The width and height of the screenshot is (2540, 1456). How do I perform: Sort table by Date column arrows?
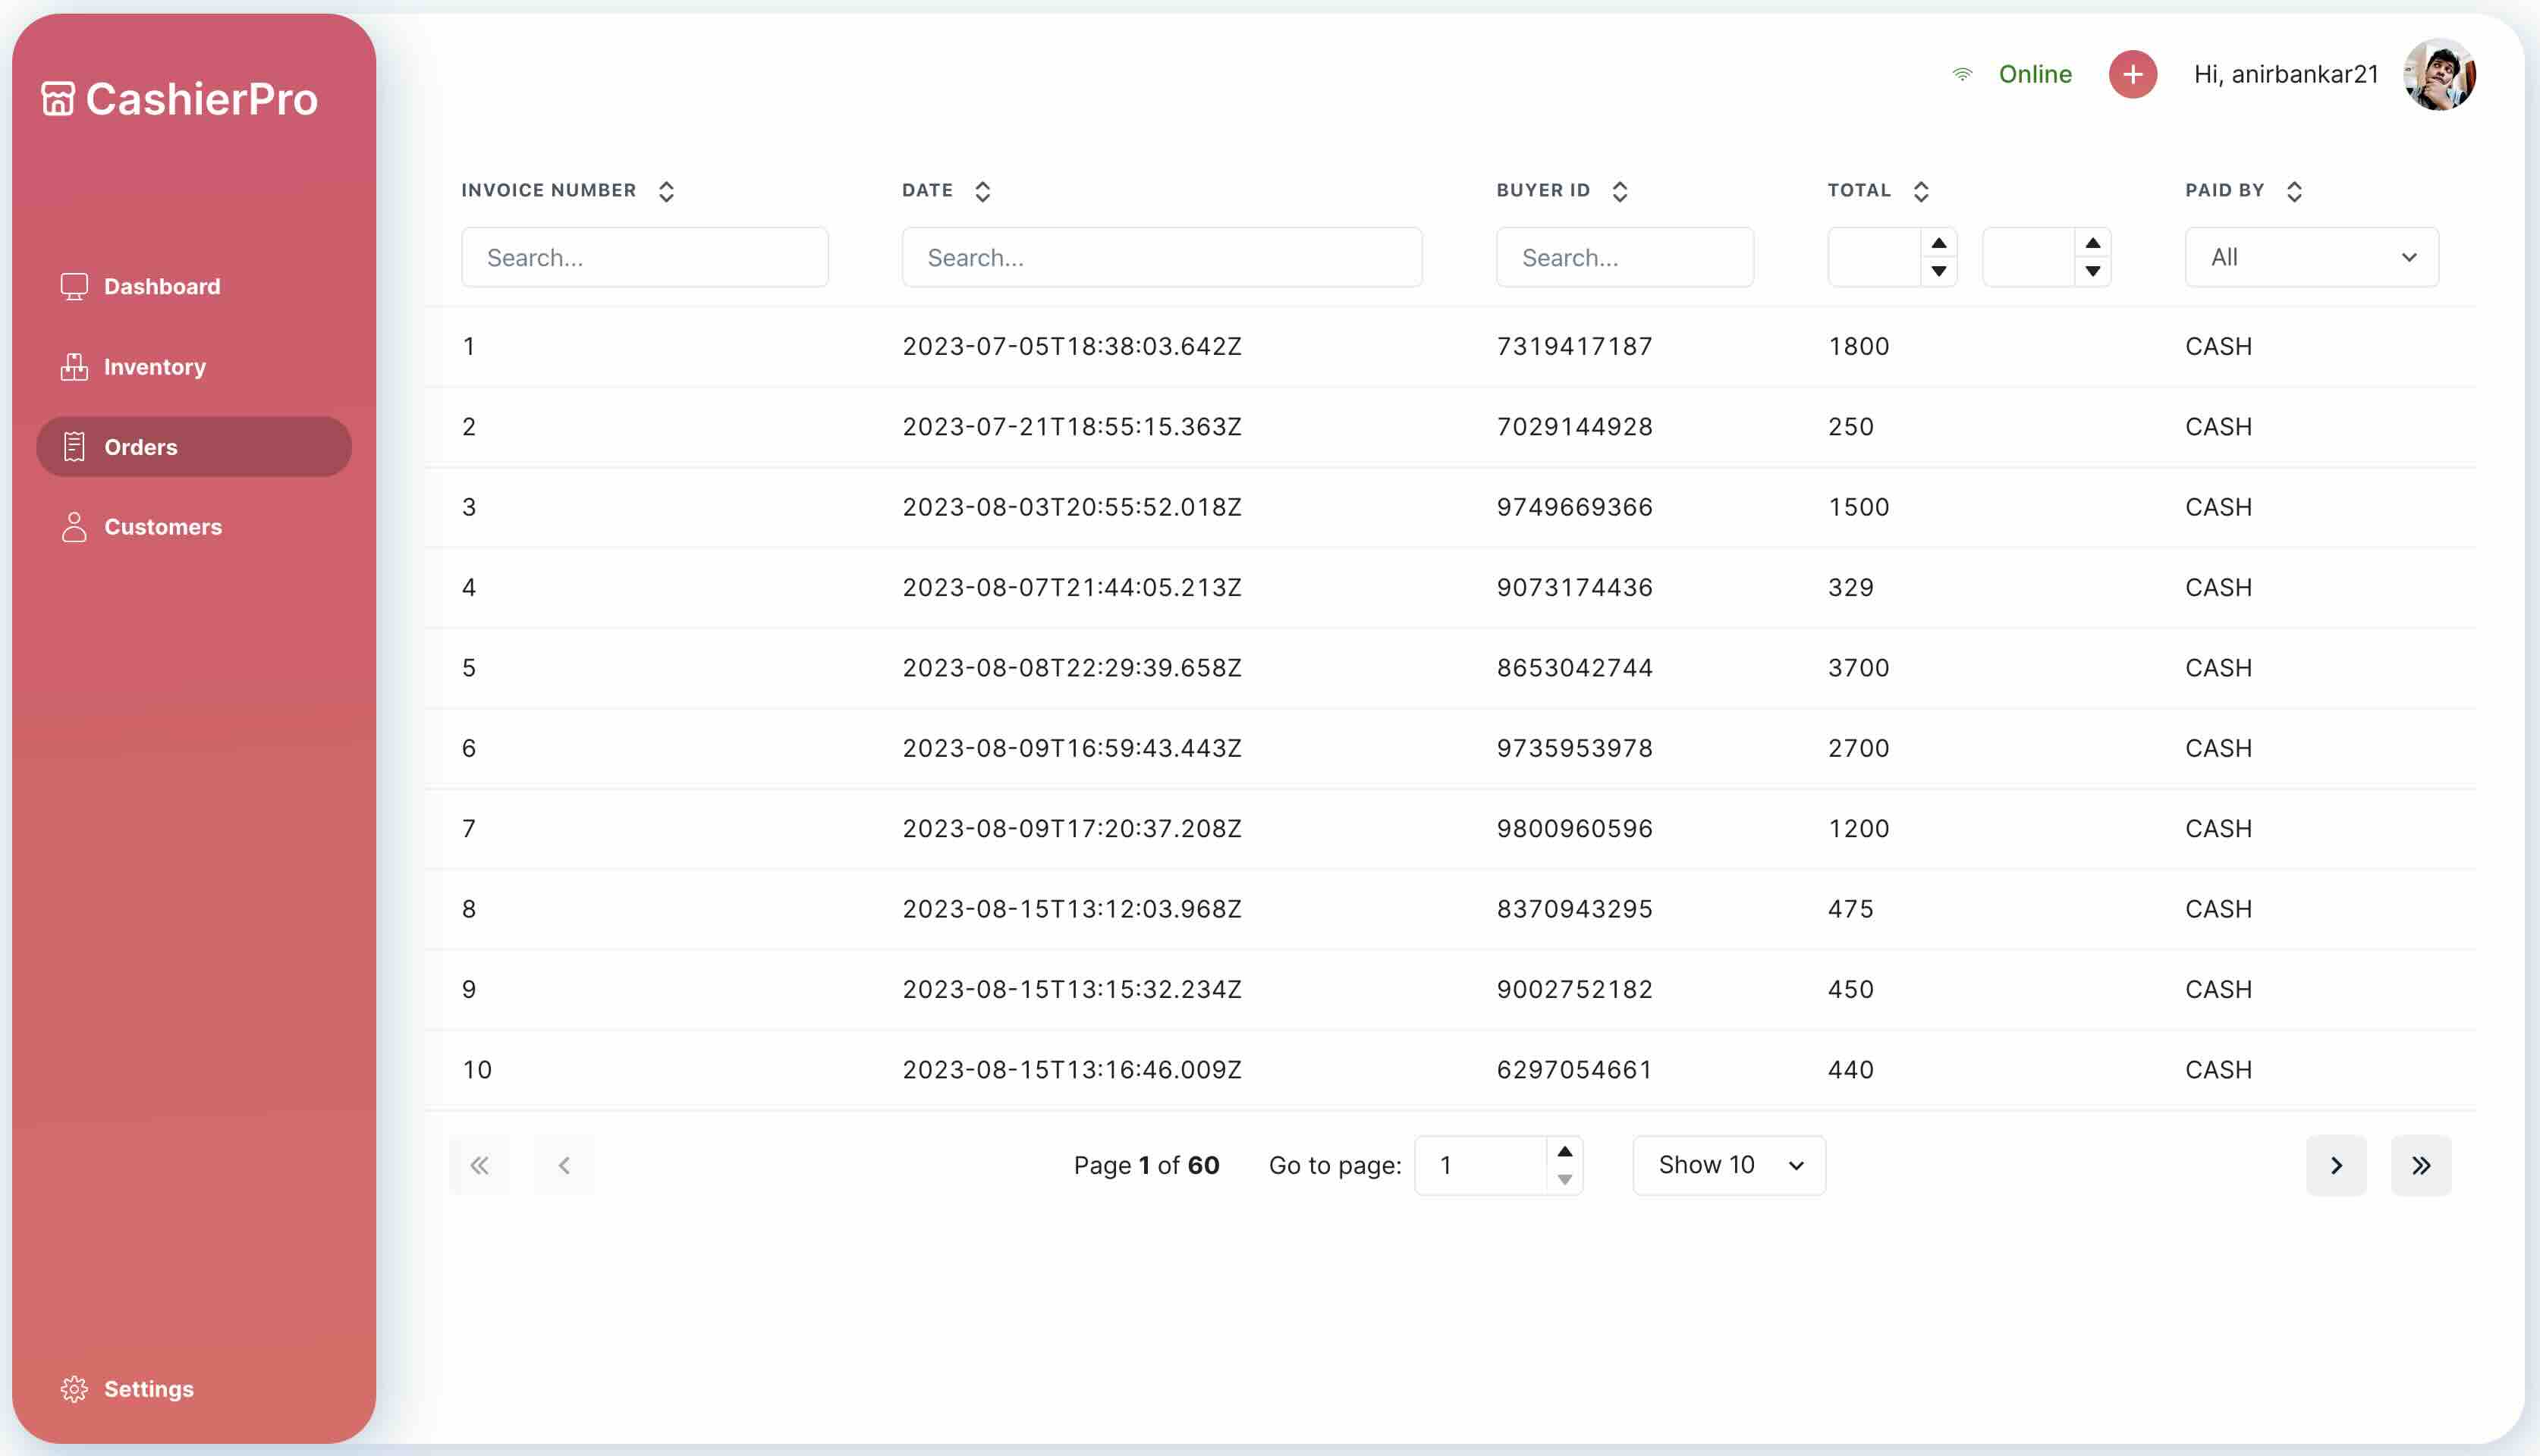[982, 191]
